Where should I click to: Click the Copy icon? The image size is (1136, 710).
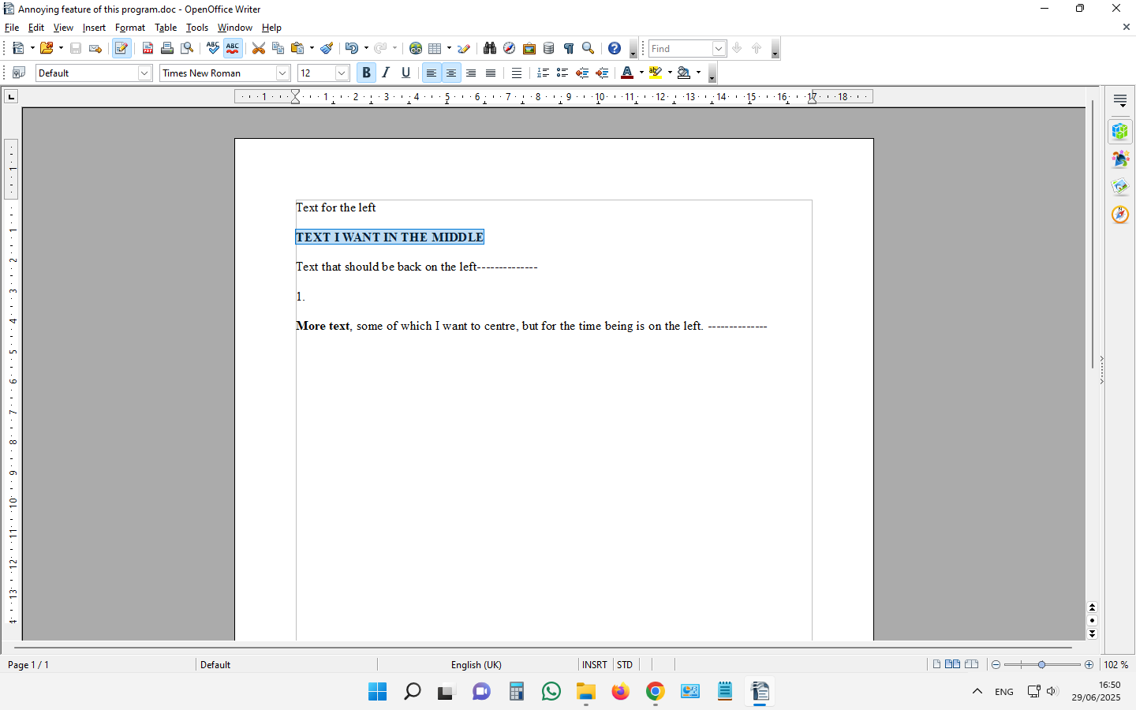tap(278, 48)
